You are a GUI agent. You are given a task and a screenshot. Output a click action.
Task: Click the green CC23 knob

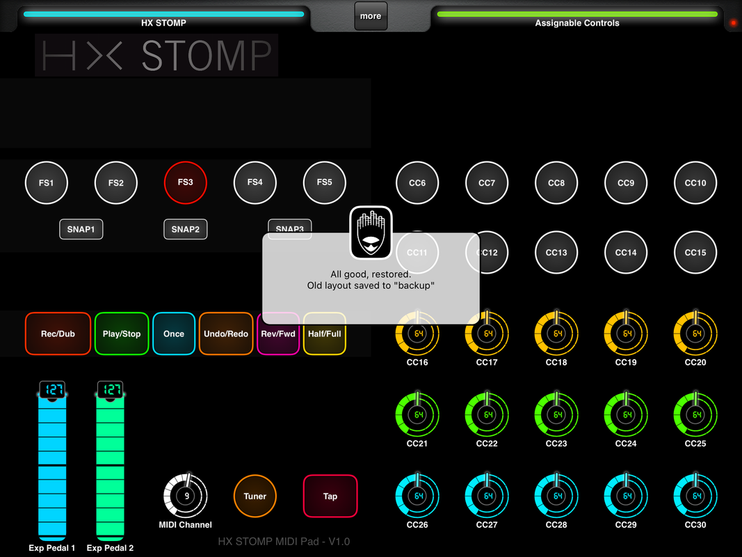click(x=556, y=414)
